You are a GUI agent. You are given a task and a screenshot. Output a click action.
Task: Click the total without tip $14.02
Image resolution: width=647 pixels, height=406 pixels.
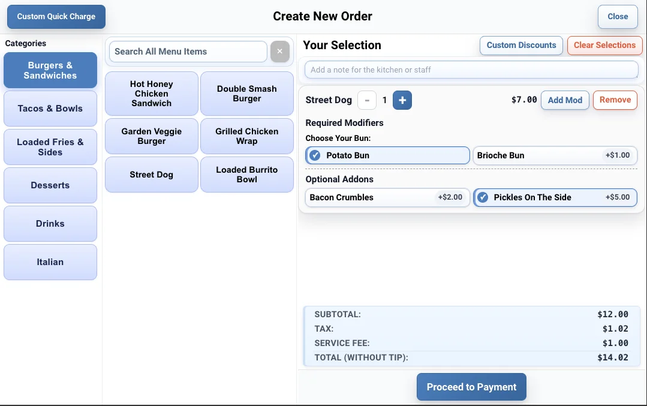point(613,358)
